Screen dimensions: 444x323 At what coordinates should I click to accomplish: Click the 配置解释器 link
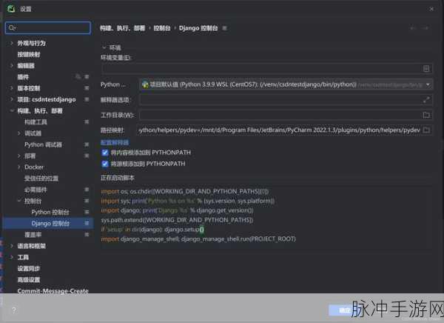click(115, 142)
